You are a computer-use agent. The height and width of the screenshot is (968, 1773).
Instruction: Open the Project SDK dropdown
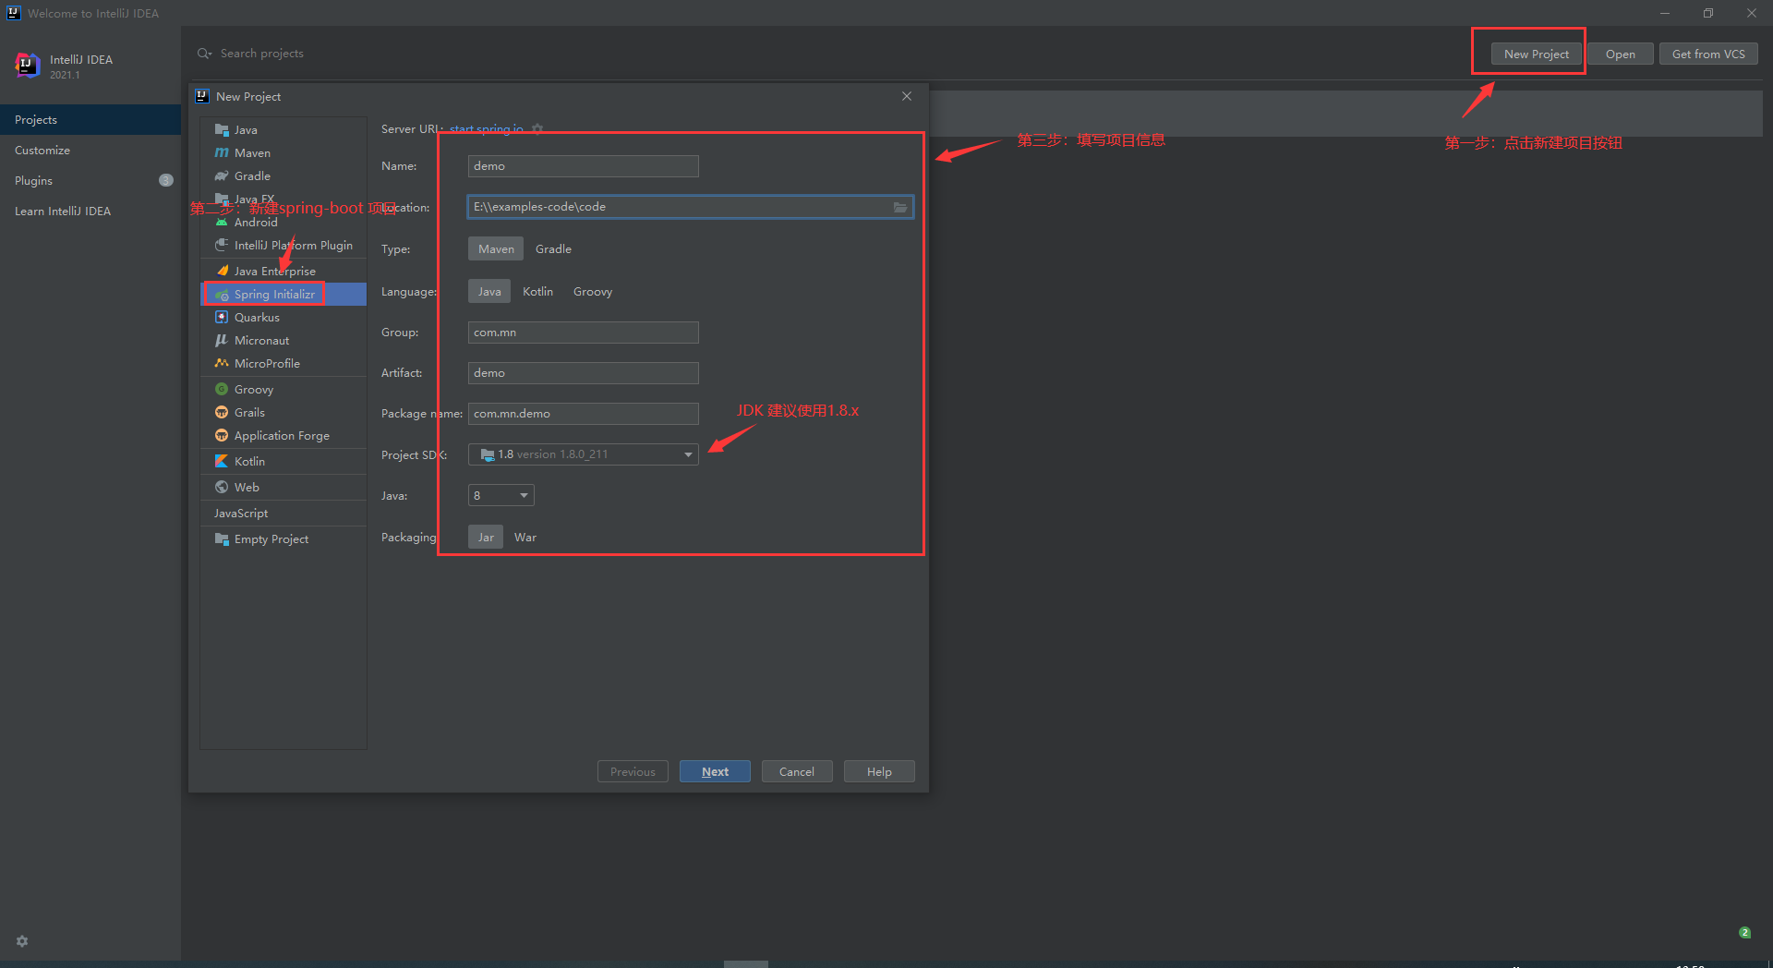pyautogui.click(x=584, y=454)
